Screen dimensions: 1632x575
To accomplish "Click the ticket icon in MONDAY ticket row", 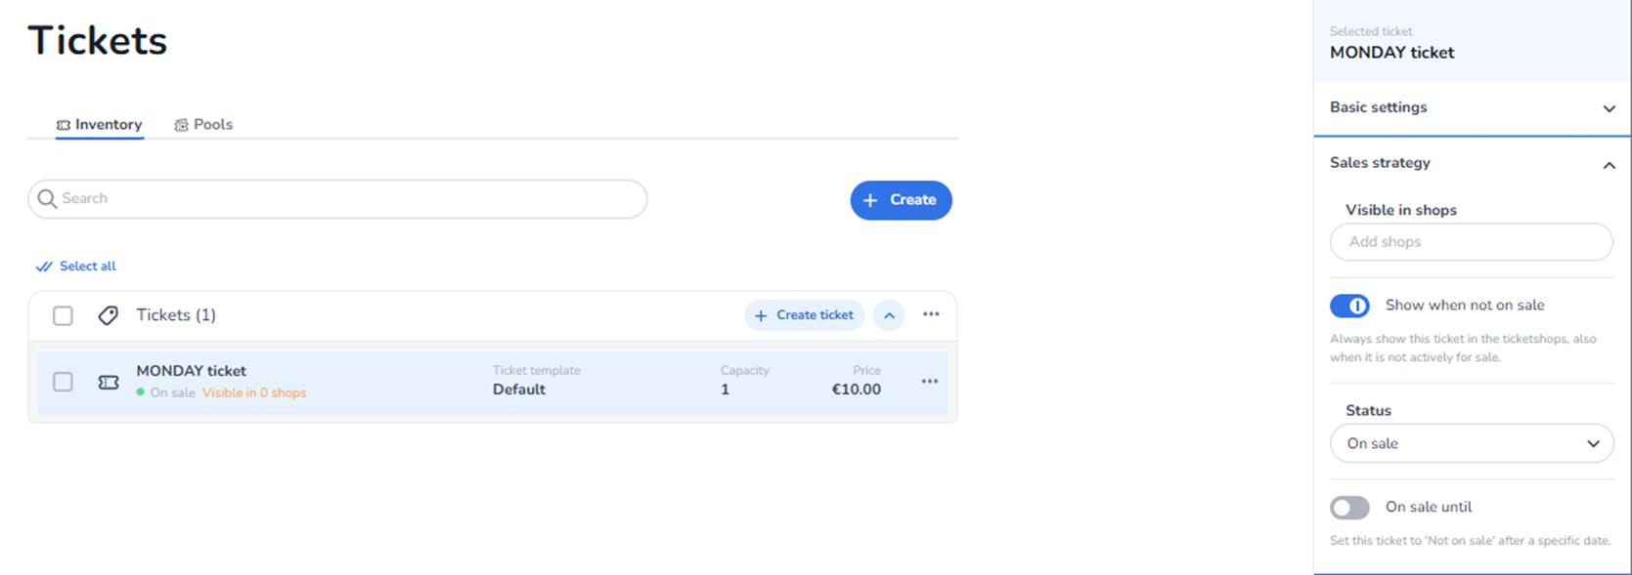I will coord(109,383).
